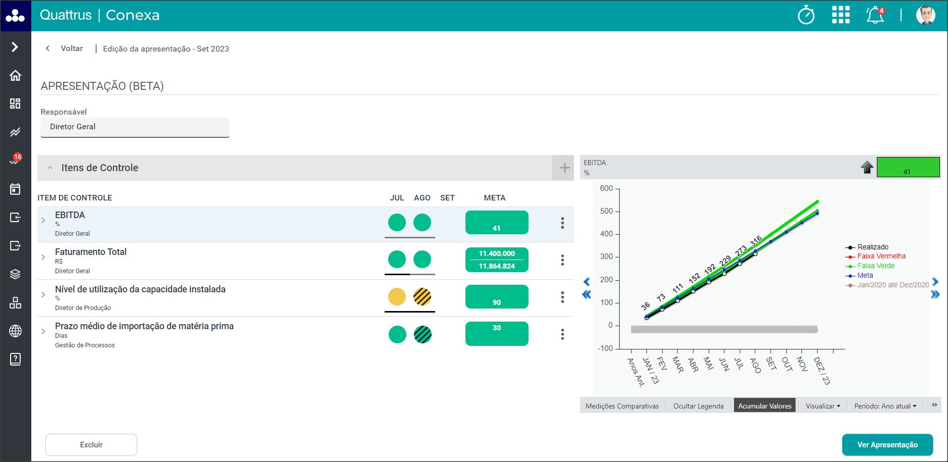
Task: Open the help book sidebar icon
Action: 15,359
